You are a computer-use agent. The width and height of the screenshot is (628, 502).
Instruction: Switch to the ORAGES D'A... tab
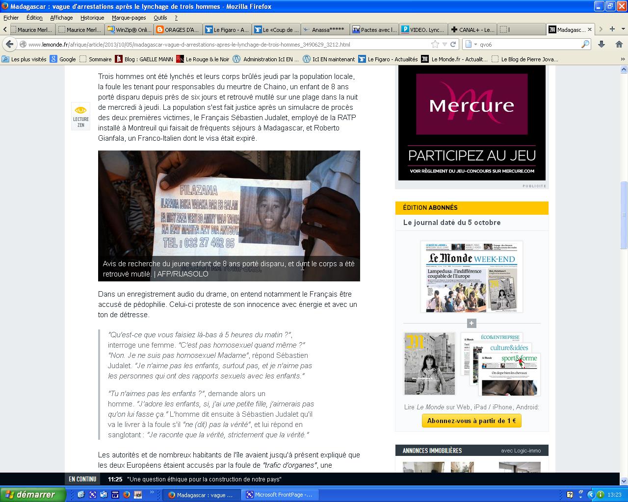click(178, 29)
